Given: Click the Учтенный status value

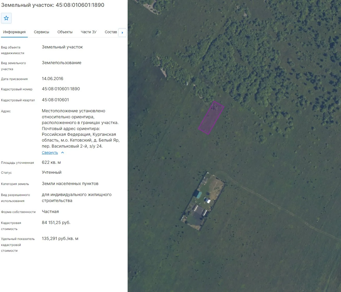Looking at the screenshot, I should 52,172.
